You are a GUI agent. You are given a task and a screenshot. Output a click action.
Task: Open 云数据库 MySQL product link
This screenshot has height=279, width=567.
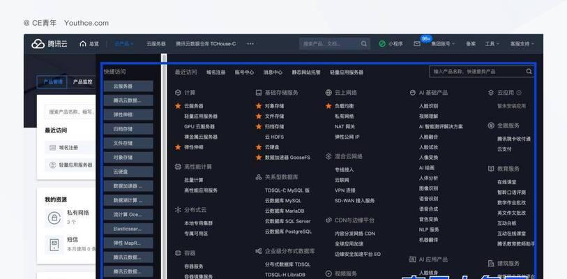(282, 200)
